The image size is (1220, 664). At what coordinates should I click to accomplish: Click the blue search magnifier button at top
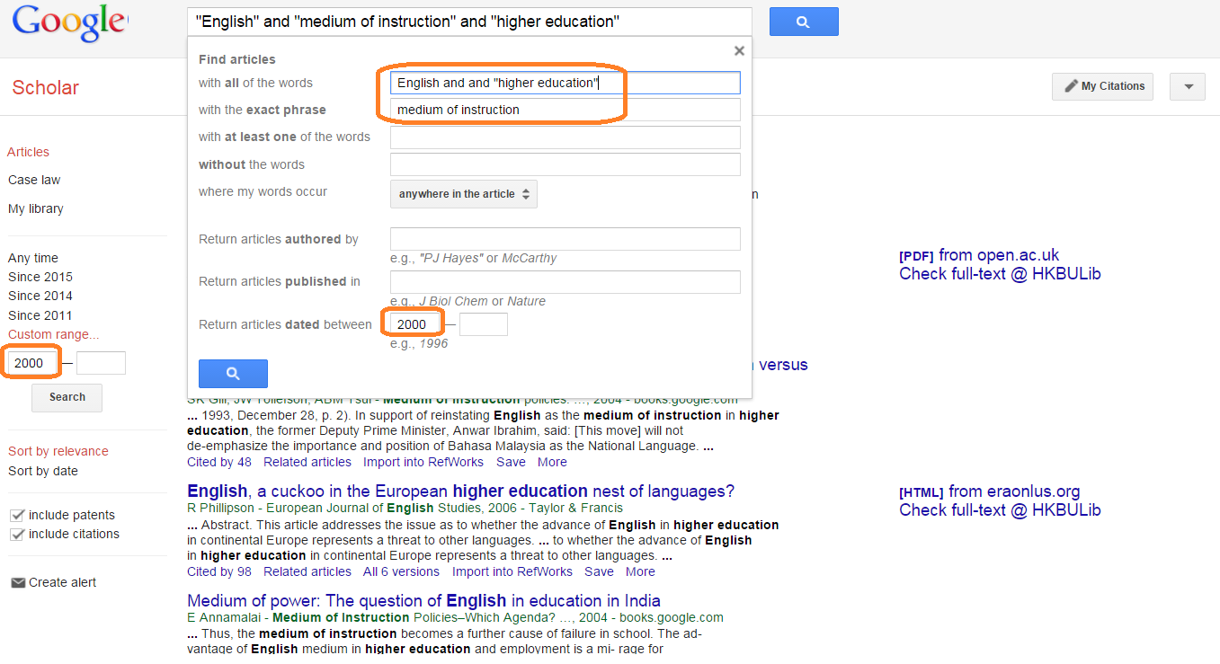(x=804, y=22)
